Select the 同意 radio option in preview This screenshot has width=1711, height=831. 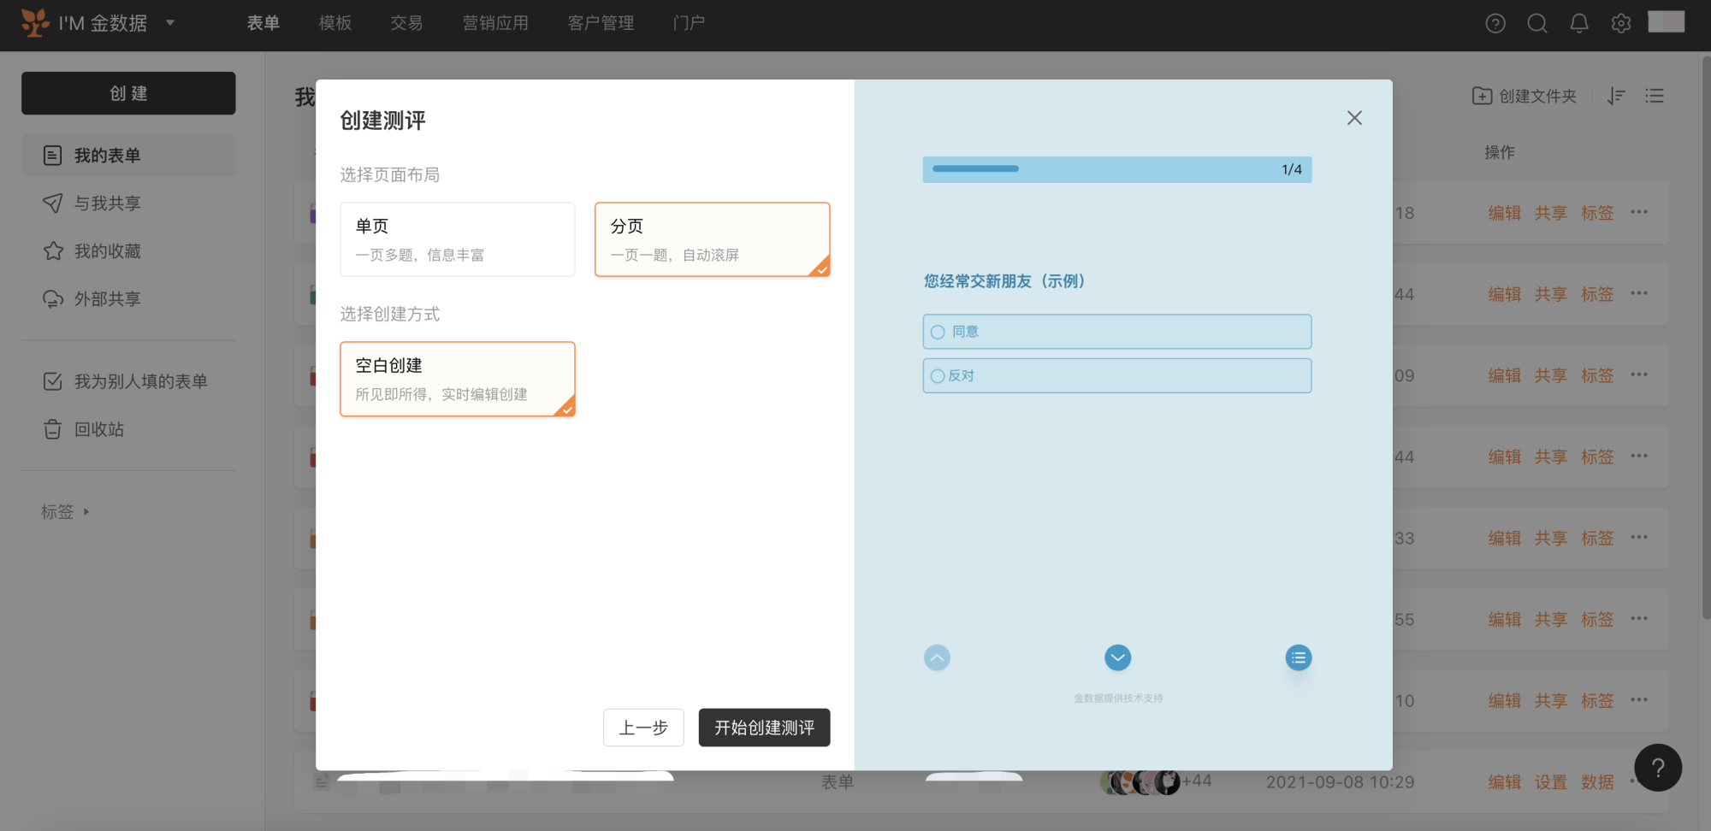click(x=1117, y=332)
